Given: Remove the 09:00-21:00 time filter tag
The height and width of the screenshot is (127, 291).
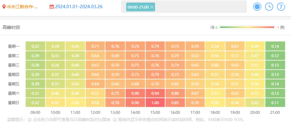Looking at the screenshot, I should pos(152,7).
